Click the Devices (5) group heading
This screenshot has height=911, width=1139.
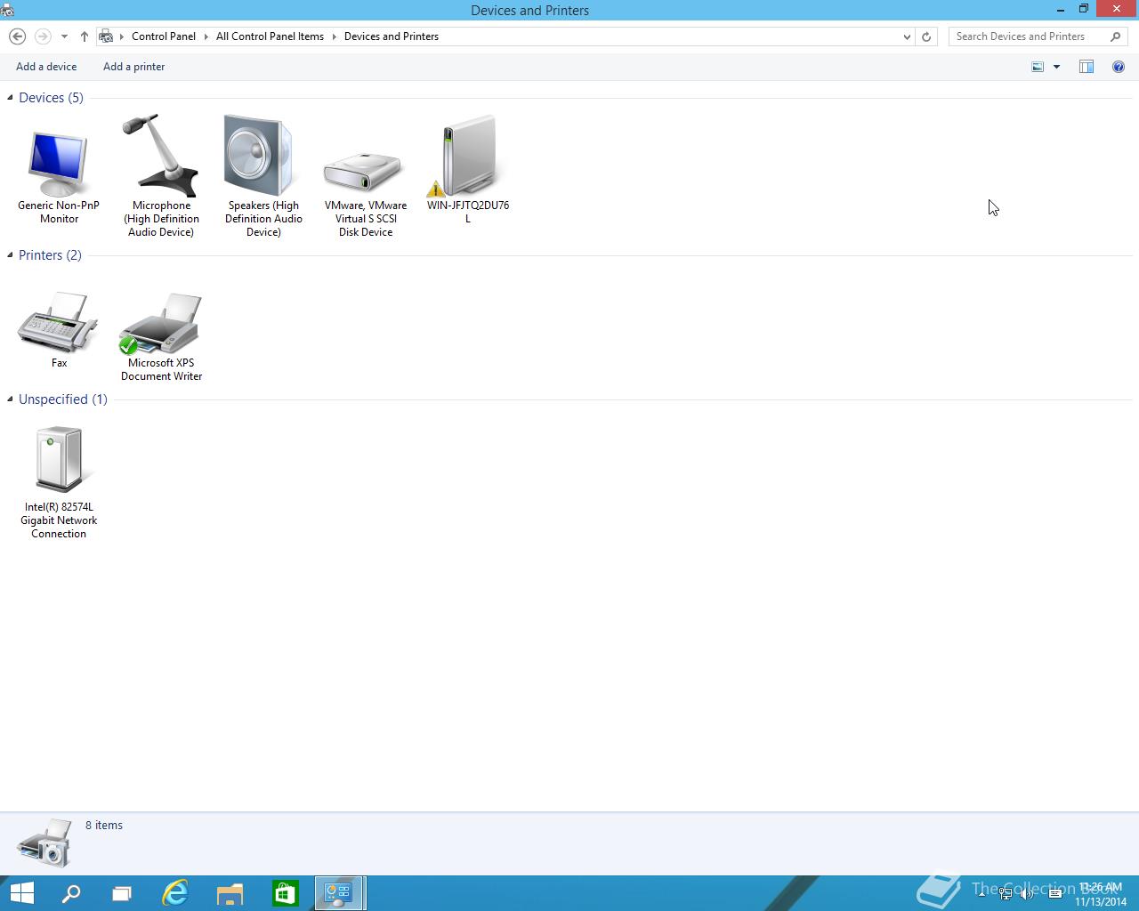[x=51, y=98]
